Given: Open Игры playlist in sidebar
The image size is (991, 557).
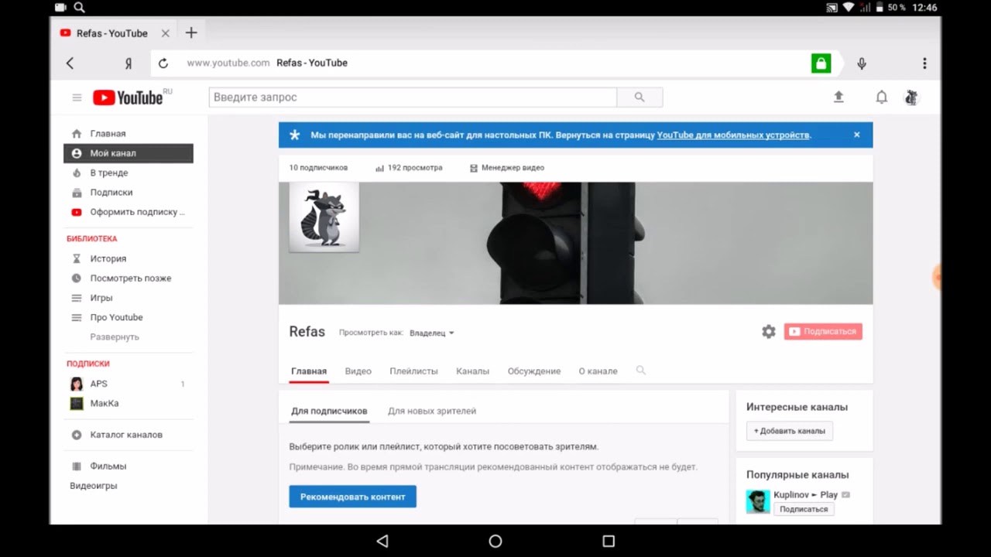Looking at the screenshot, I should (129, 298).
